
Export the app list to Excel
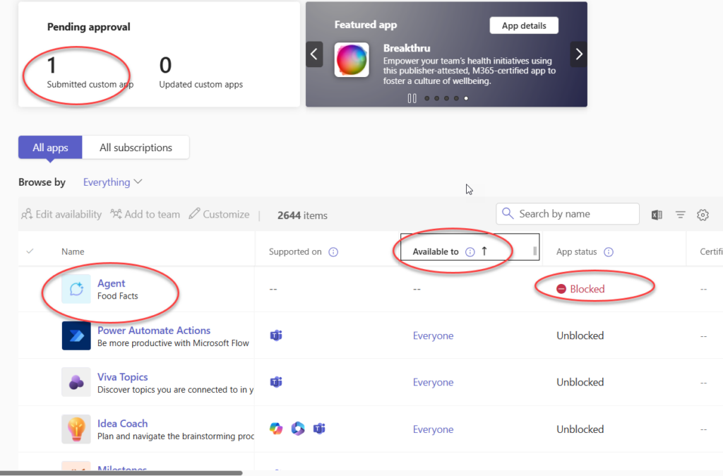tap(657, 215)
